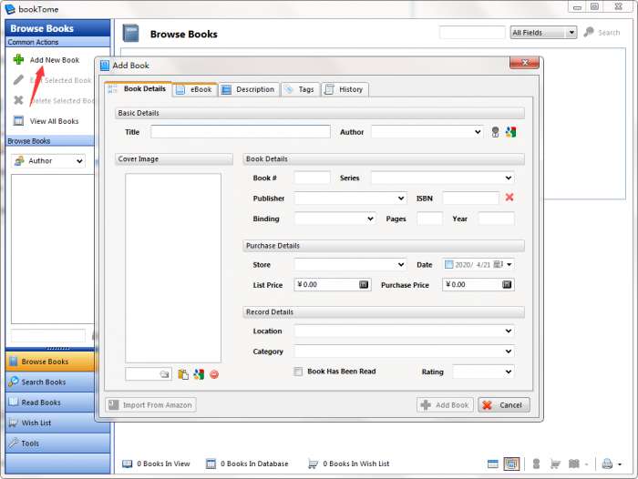Check the Book Has Been Read box
Viewport: 638px width, 479px height.
(x=298, y=372)
